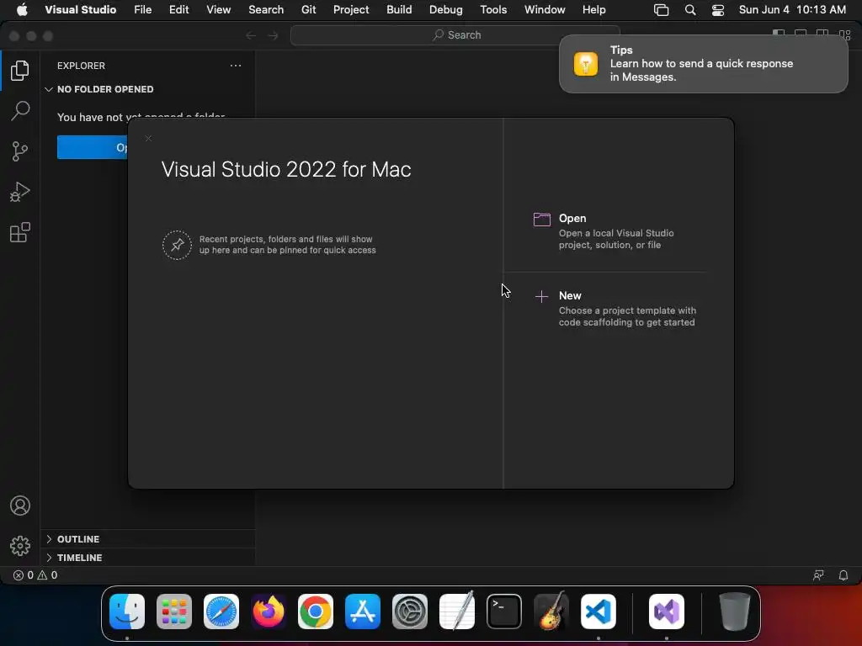Close the Visual Studio 2022 start dialog
This screenshot has width=862, height=646.
(148, 139)
